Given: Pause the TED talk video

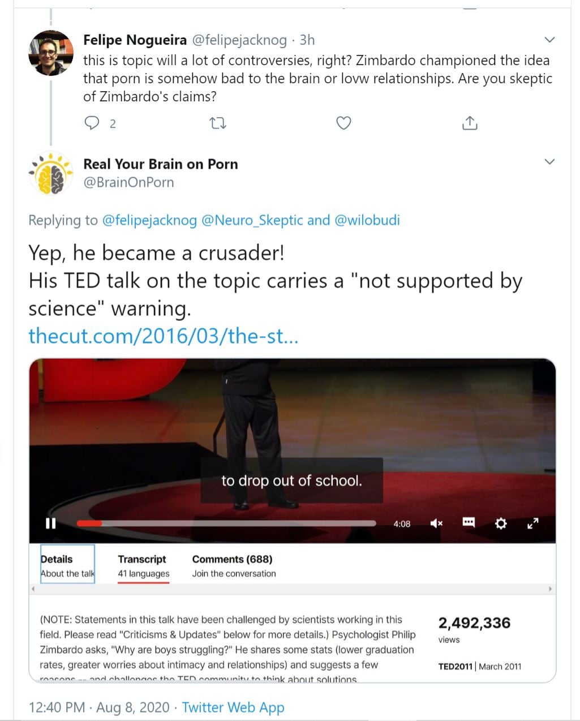Looking at the screenshot, I should pyautogui.click(x=51, y=523).
